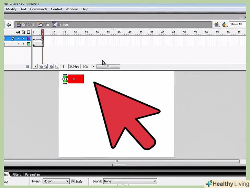Viewport: 250px width, 188px height.
Task: Open the Text menu
Action: [23, 9]
